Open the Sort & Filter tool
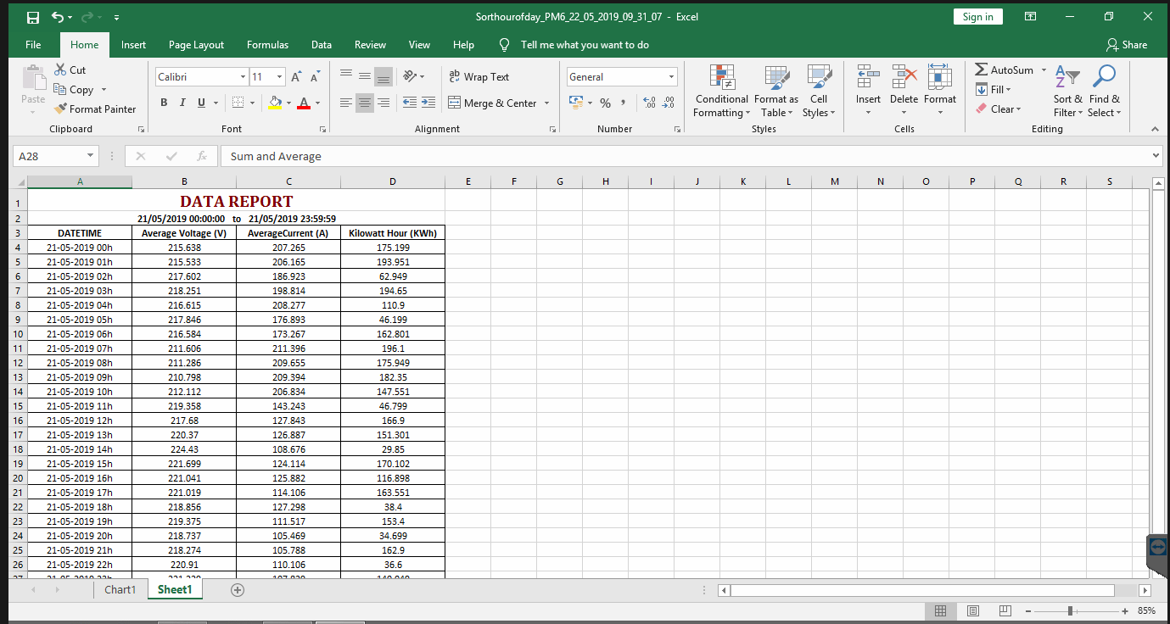This screenshot has height=624, width=1170. click(1067, 92)
